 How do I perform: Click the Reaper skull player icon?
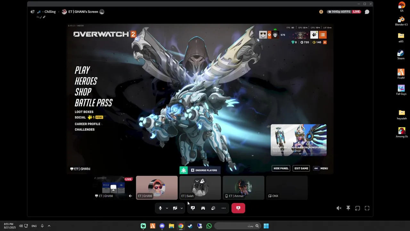point(275,35)
